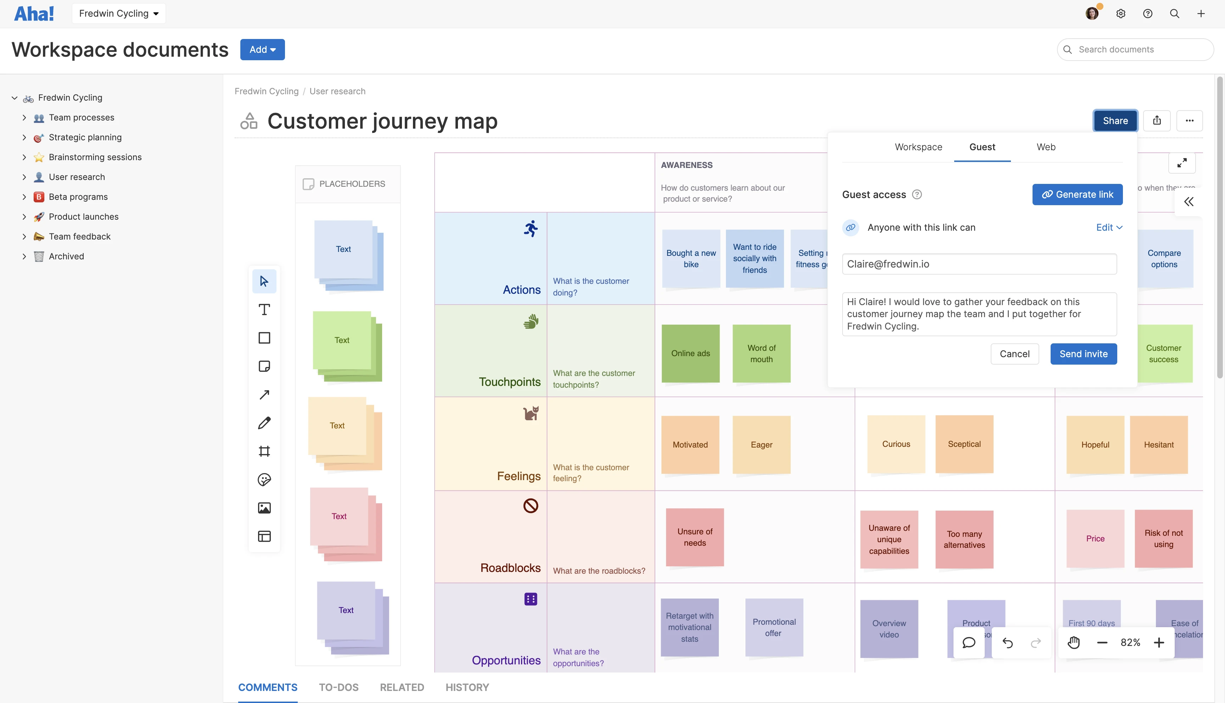Click the Send invite button
The image size is (1225, 703).
click(1083, 354)
